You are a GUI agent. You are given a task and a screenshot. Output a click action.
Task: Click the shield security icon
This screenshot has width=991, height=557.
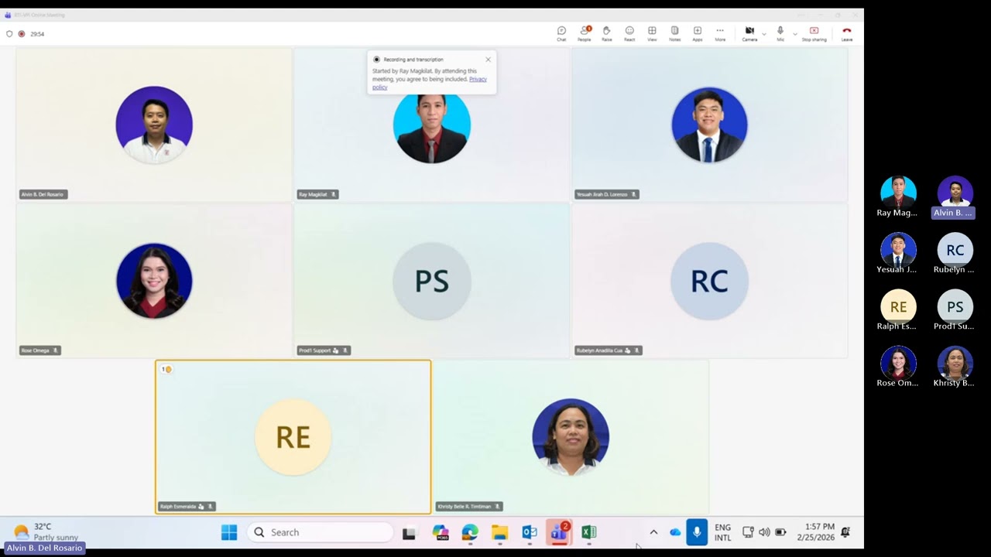point(9,34)
